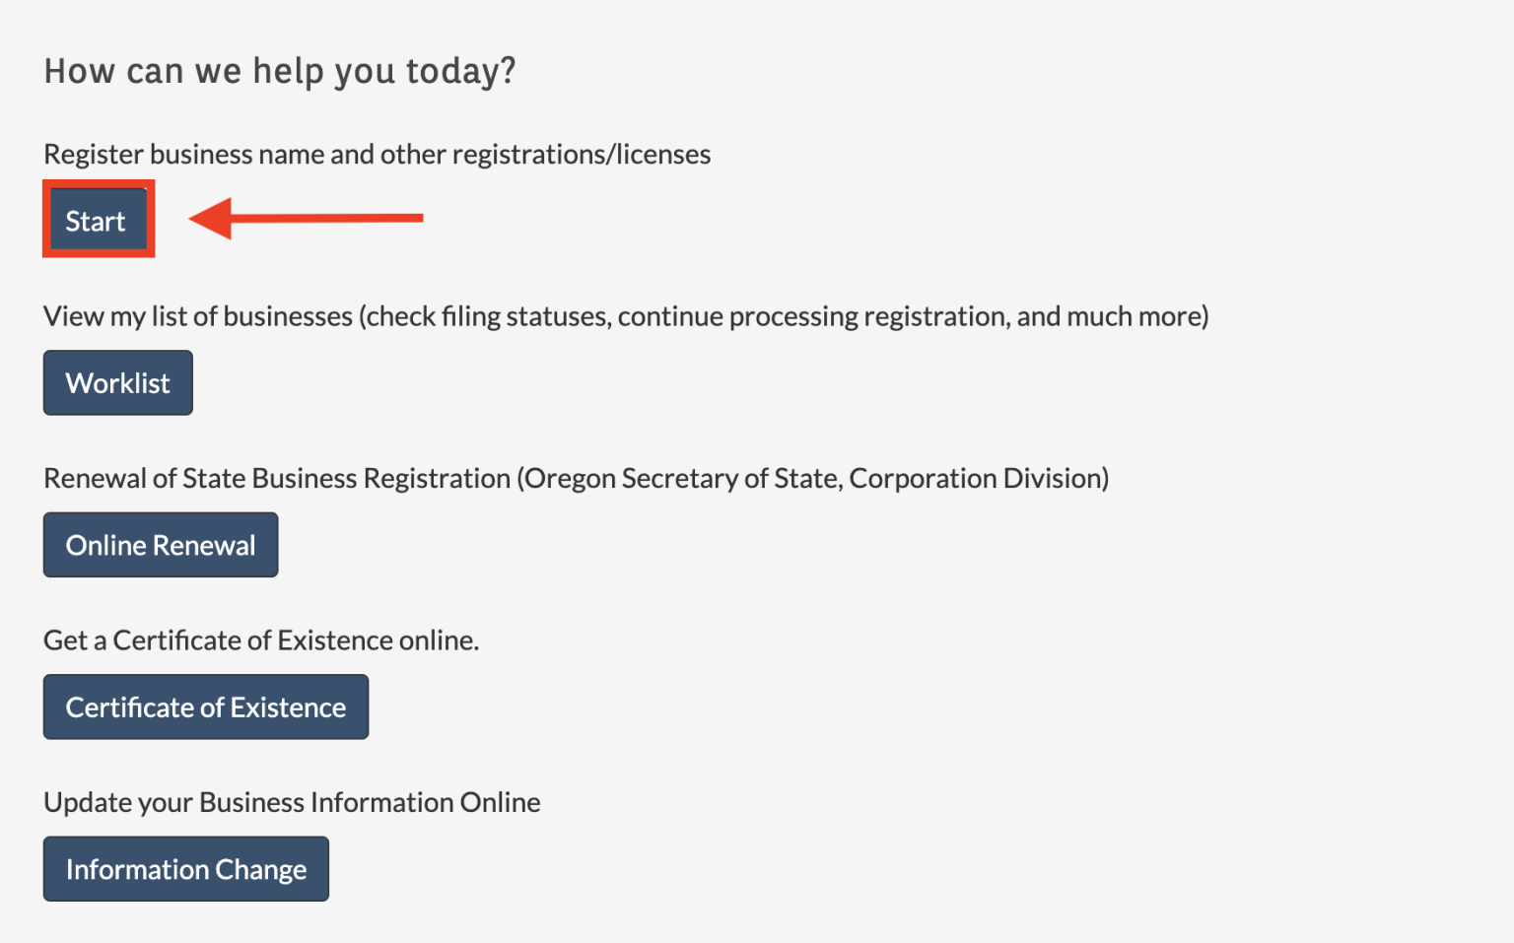Image resolution: width=1514 pixels, height=943 pixels.
Task: Open the Worklist of businesses
Action: 117,383
